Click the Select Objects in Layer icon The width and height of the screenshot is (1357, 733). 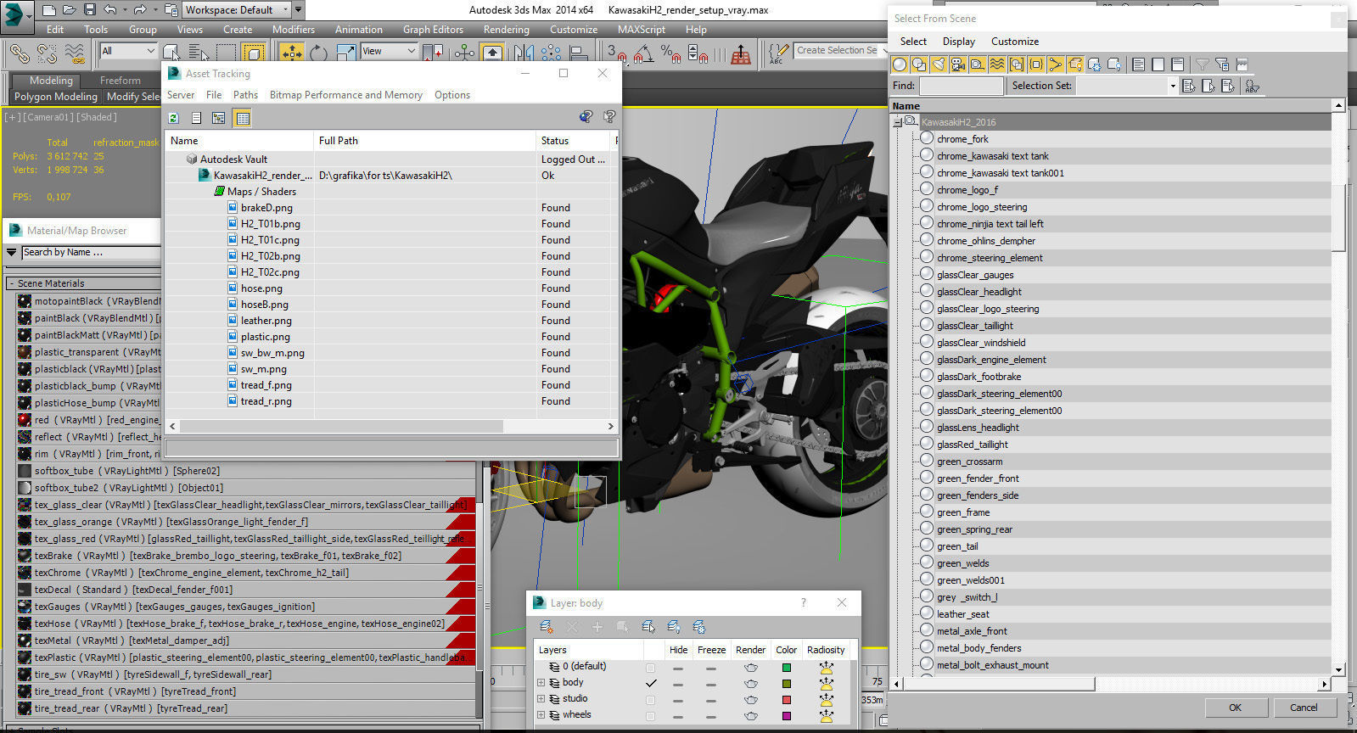pos(648,627)
